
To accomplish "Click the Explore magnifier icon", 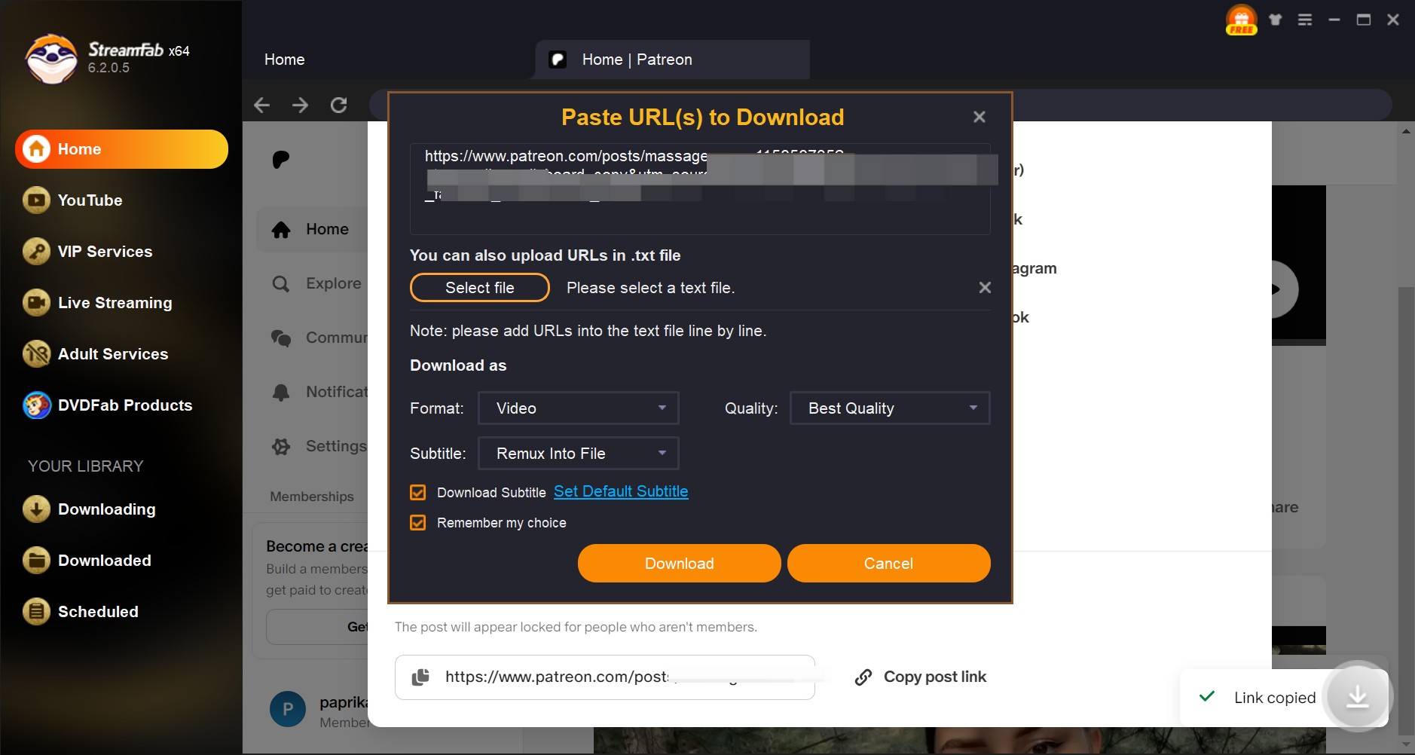I will pyautogui.click(x=280, y=284).
